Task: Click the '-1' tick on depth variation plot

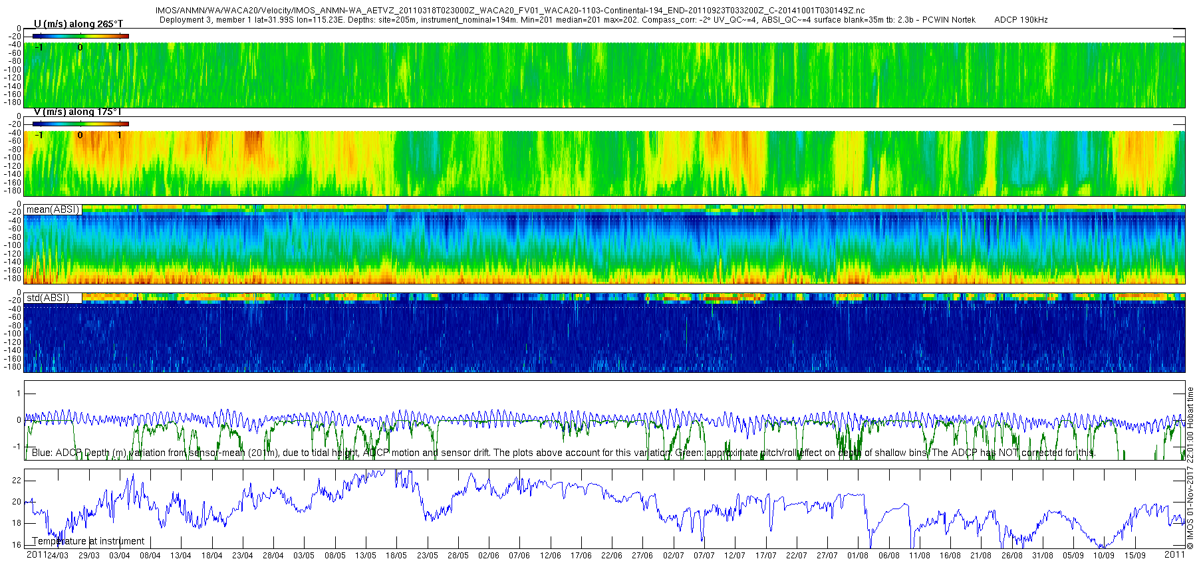Action: click(x=18, y=447)
